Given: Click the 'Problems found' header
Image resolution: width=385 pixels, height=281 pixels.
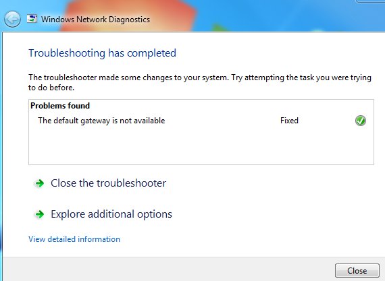Looking at the screenshot, I should click(x=60, y=106).
